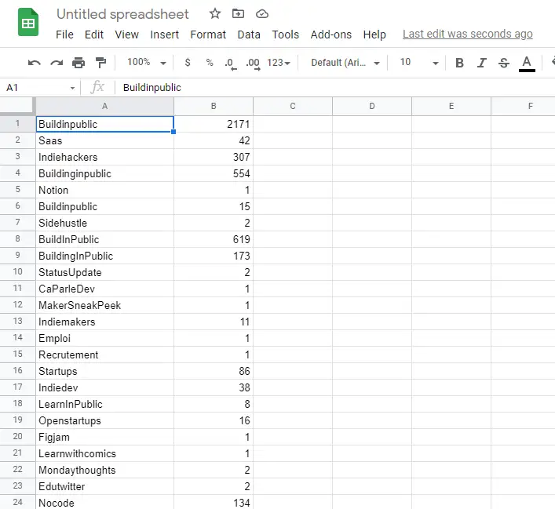Click the undo arrow icon

pos(34,63)
